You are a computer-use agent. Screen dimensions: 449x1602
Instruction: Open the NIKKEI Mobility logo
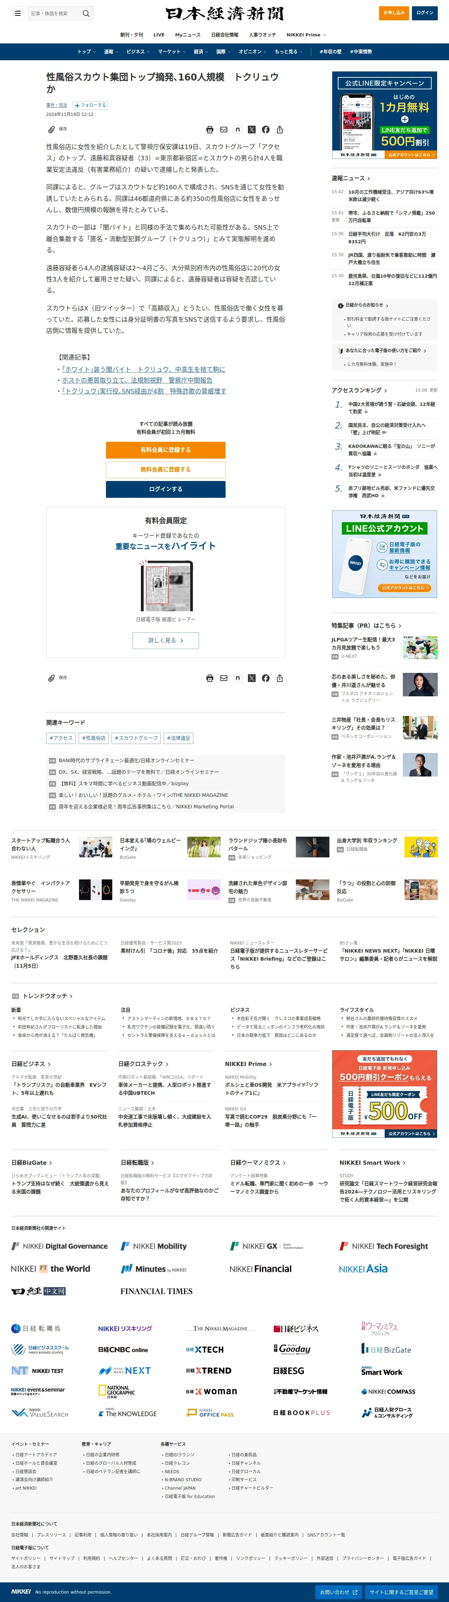(154, 1246)
